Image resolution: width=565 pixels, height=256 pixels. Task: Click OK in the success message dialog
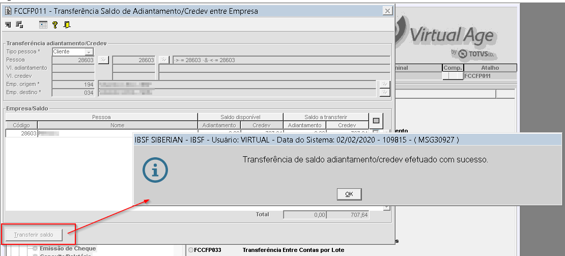point(349,194)
